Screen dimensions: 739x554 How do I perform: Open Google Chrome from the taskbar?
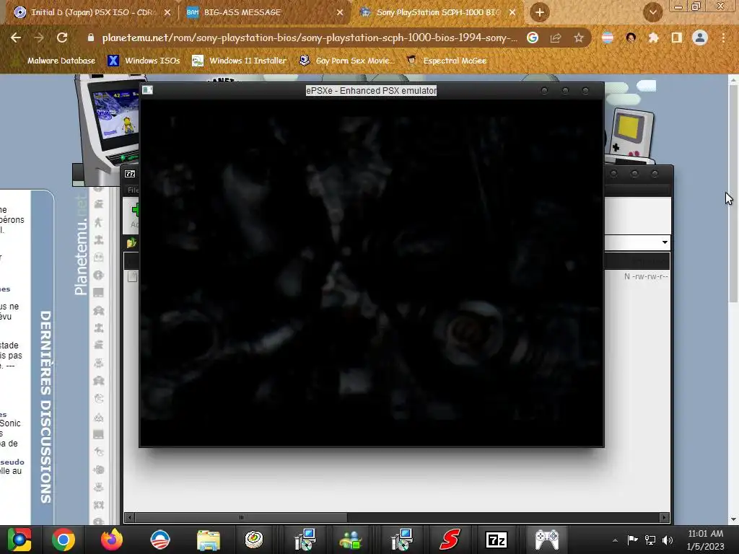coord(64,540)
